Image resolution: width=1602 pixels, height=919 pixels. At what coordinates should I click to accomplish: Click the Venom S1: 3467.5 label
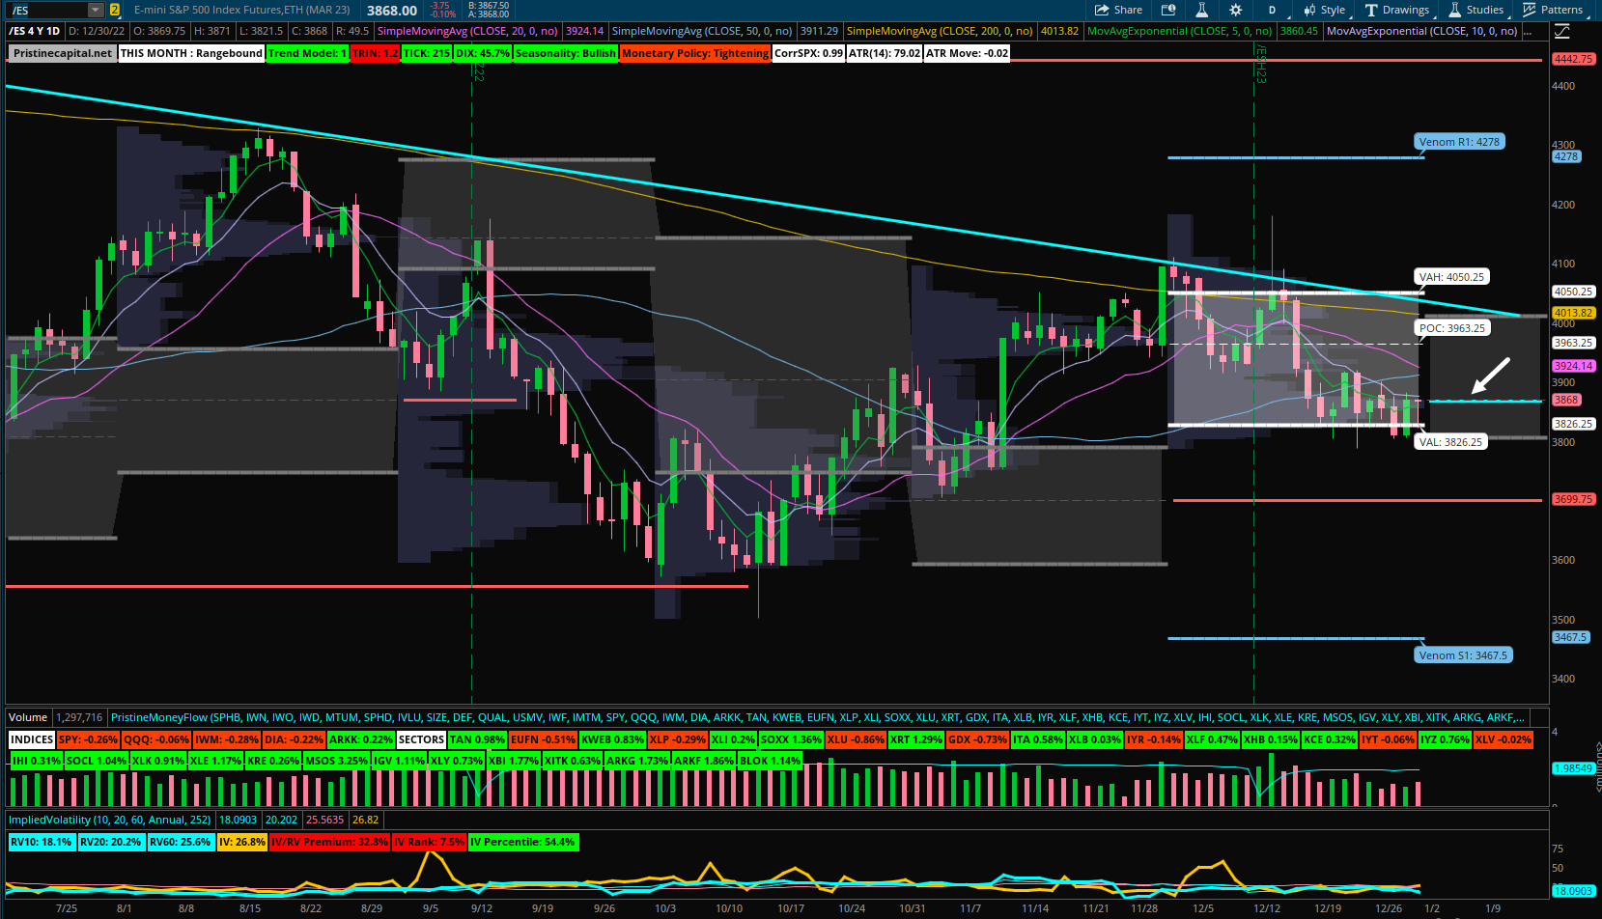(1463, 655)
